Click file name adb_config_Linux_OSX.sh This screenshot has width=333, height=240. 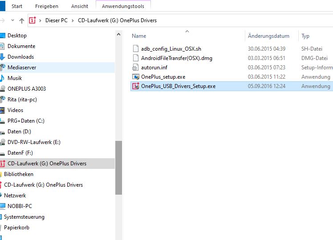coord(171,49)
